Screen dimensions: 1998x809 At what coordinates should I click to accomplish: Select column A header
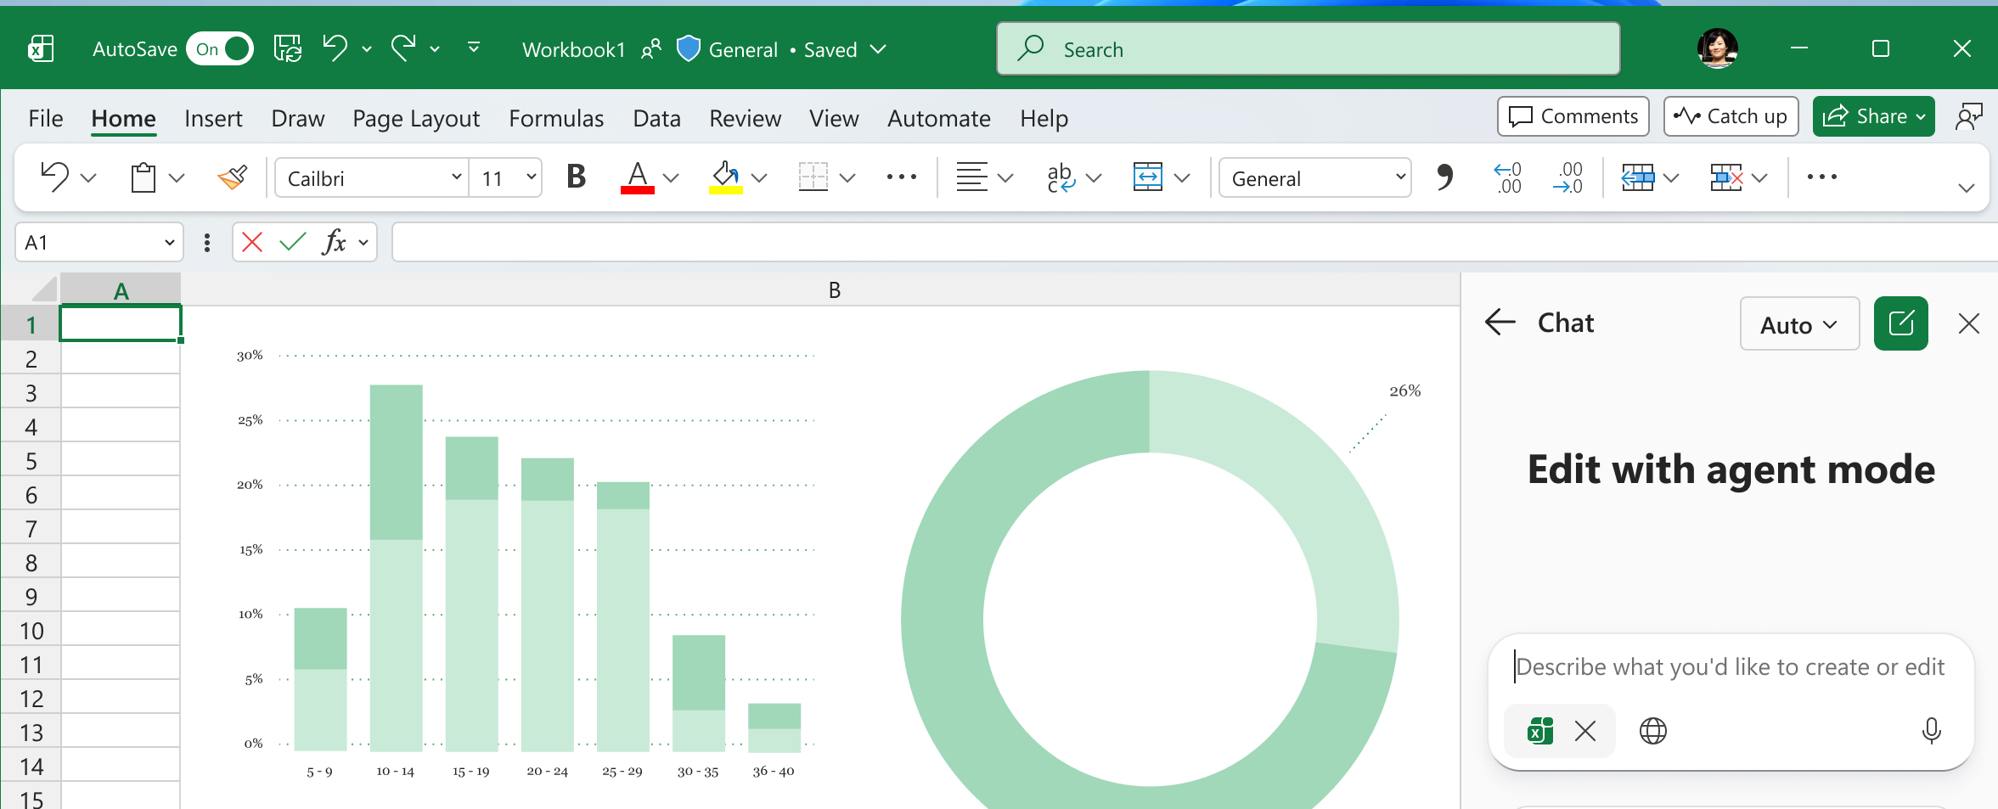coord(121,290)
